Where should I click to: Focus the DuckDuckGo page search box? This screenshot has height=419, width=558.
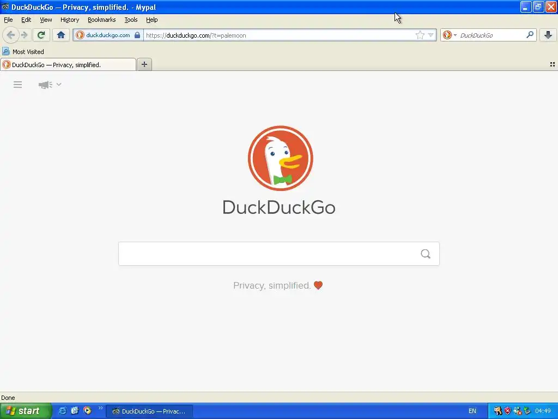[278, 254]
